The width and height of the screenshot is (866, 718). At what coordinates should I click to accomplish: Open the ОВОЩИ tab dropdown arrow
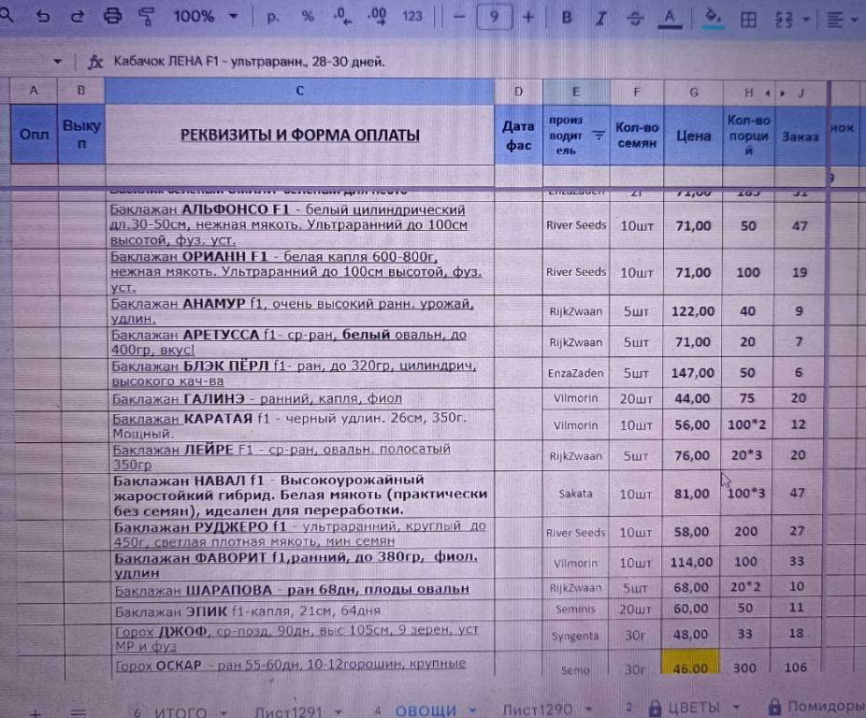pos(472,710)
